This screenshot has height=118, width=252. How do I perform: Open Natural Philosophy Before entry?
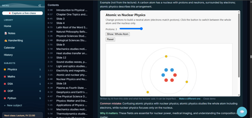(68, 32)
